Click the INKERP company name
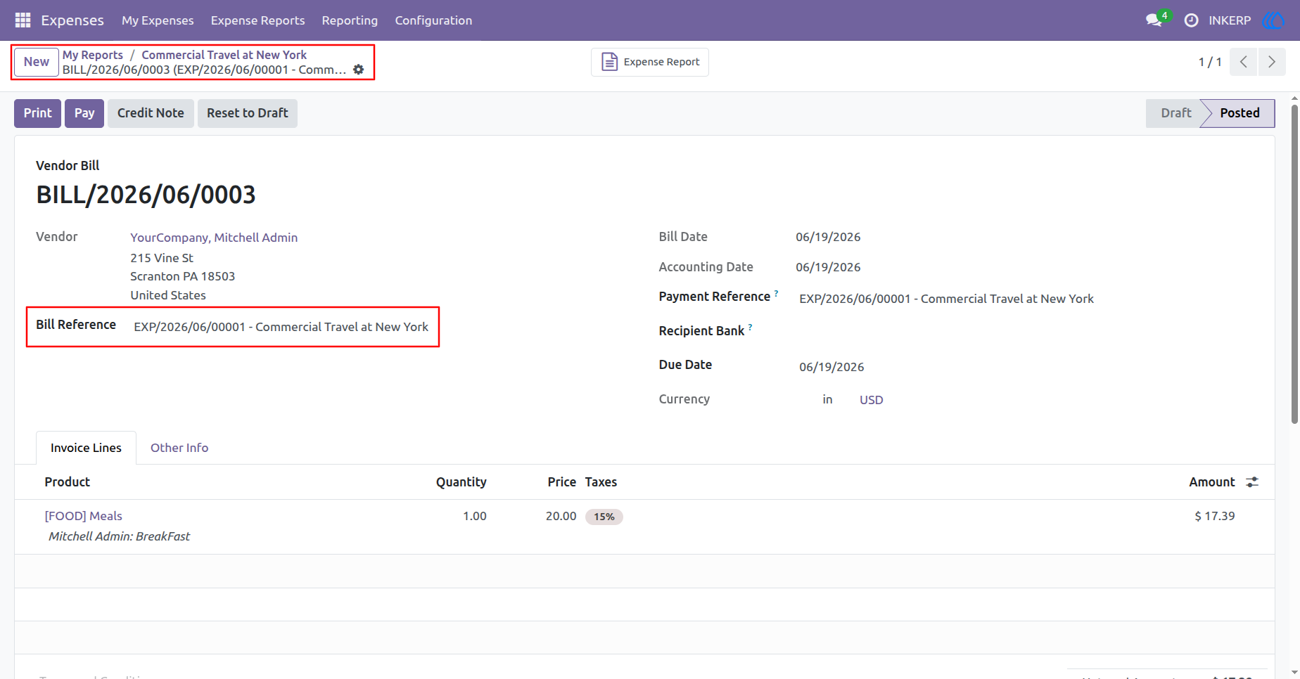 1230,20
